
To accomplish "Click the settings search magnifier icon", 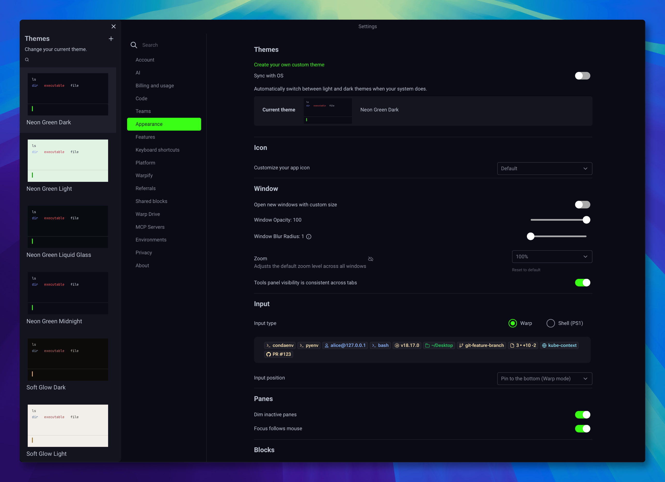I will (134, 45).
